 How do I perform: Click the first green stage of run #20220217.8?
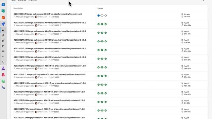click(x=98, y=102)
